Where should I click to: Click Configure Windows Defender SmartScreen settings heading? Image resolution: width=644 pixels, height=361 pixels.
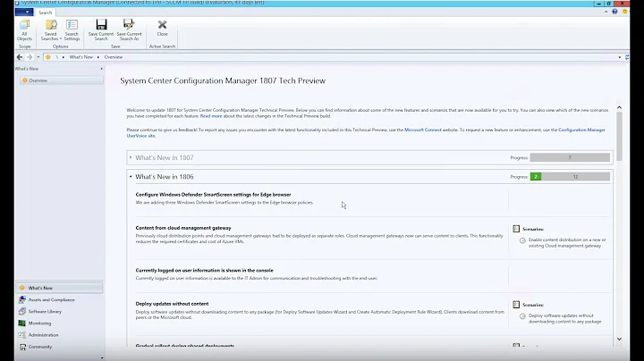click(x=213, y=195)
